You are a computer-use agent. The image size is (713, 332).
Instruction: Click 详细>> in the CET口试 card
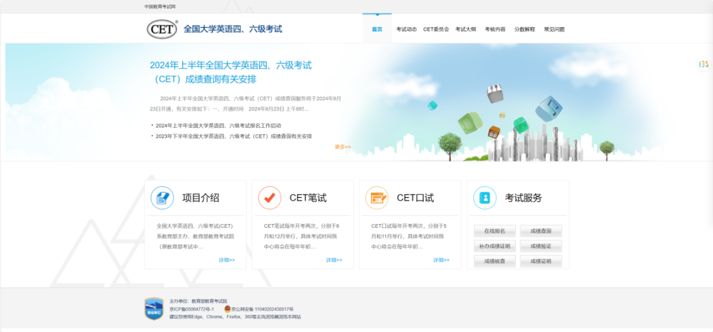442,260
